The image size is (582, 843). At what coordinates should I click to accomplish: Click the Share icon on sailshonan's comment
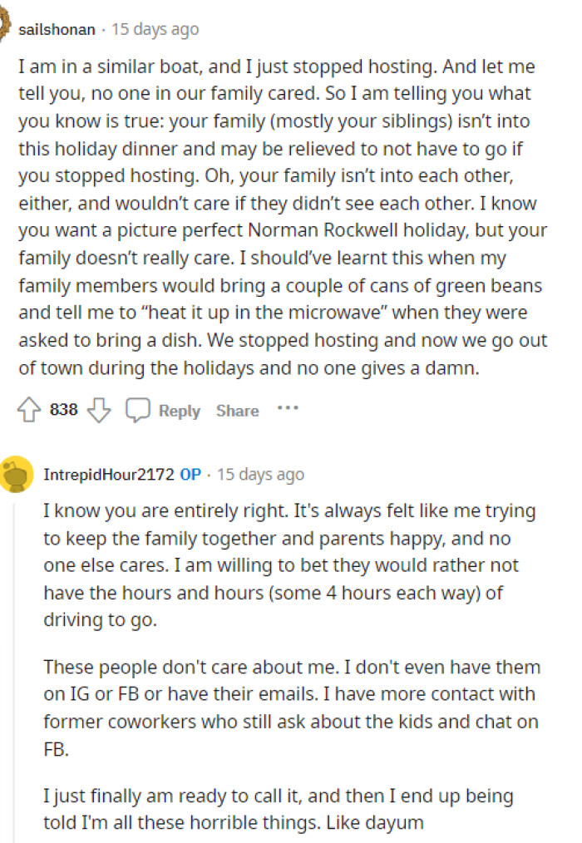click(237, 410)
